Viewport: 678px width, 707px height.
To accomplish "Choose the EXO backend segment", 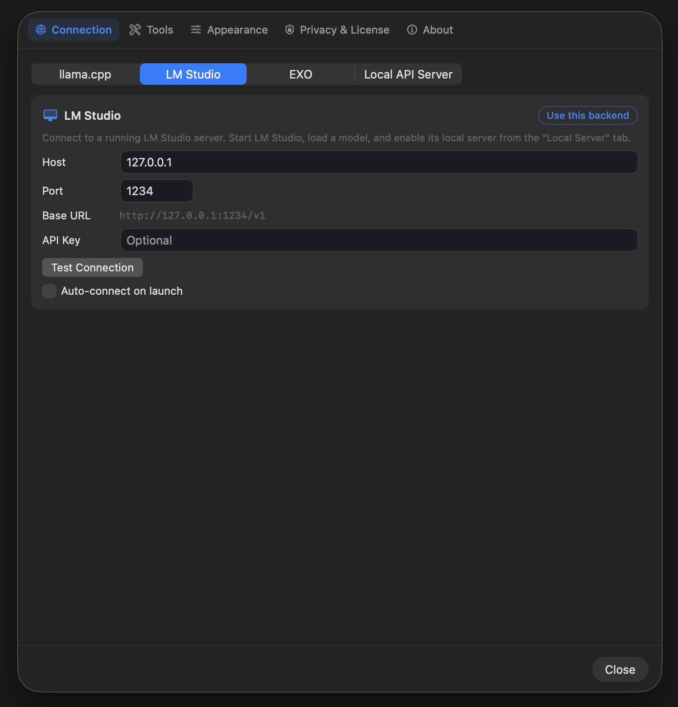I will (x=301, y=74).
